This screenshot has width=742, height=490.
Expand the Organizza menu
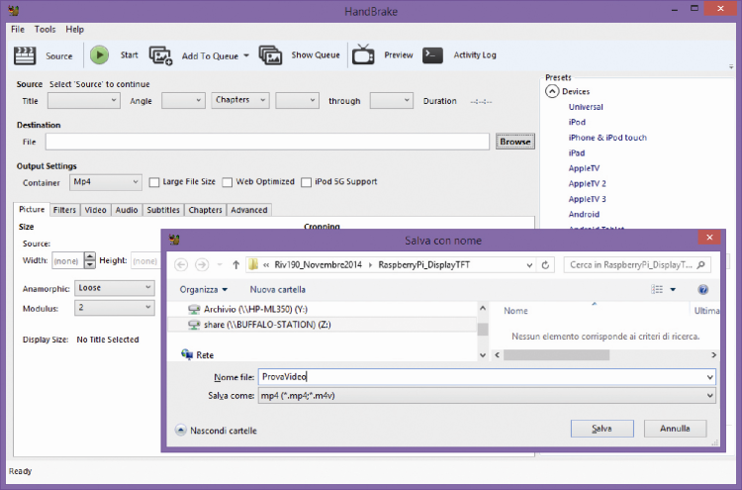[x=204, y=289]
